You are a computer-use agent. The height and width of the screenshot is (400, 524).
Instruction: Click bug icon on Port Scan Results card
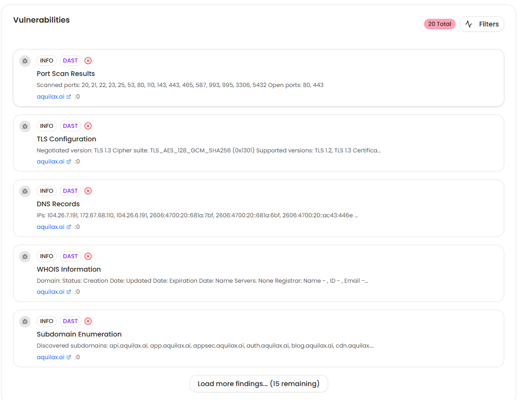pos(25,61)
